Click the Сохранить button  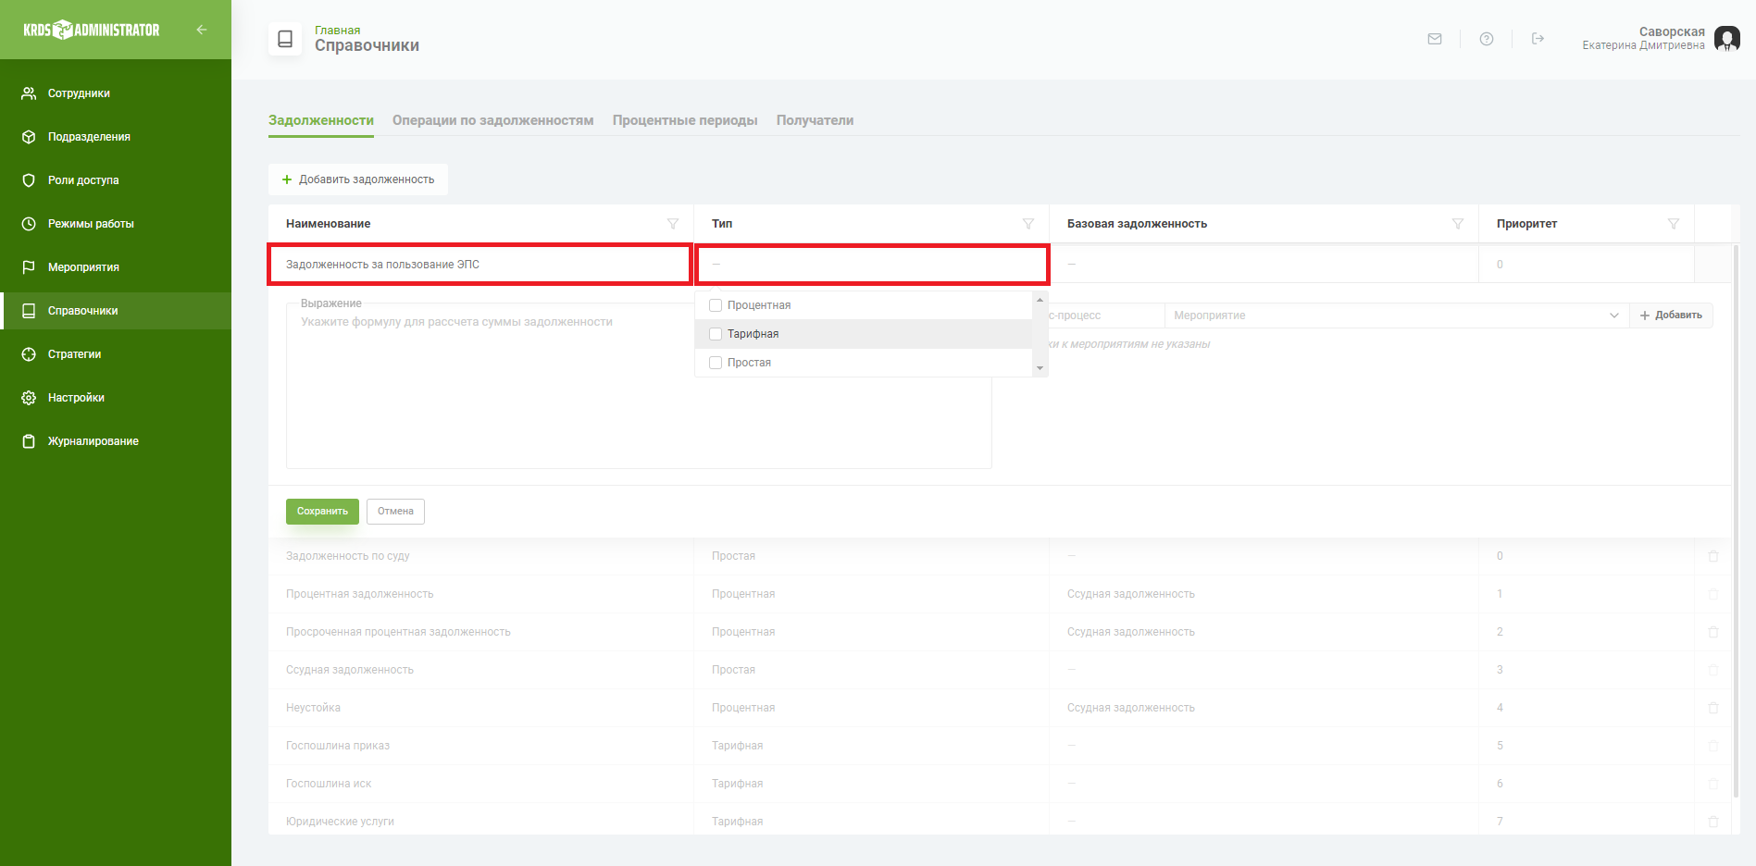tap(322, 512)
